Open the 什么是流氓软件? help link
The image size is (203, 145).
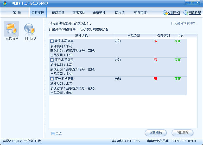click(183, 23)
